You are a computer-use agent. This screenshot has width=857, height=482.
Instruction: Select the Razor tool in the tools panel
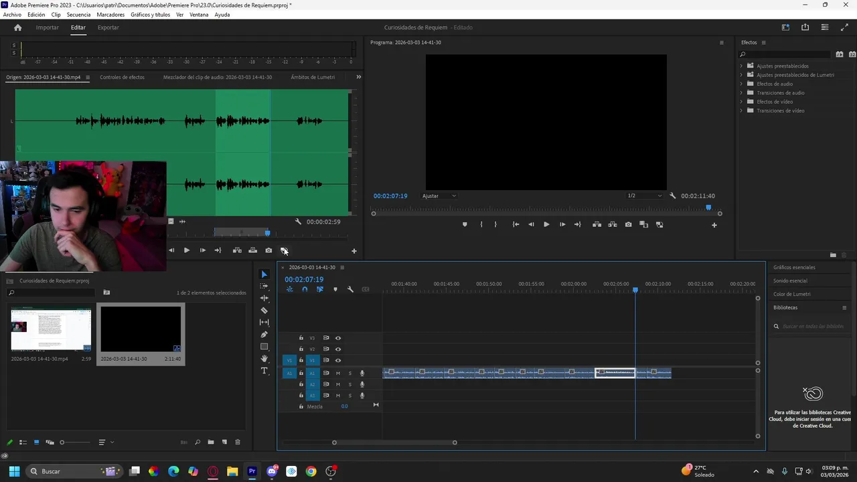[x=264, y=311]
